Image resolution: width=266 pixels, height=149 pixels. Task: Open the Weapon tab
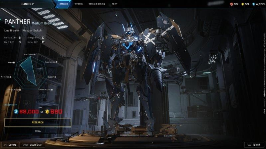pyautogui.click(x=79, y=4)
